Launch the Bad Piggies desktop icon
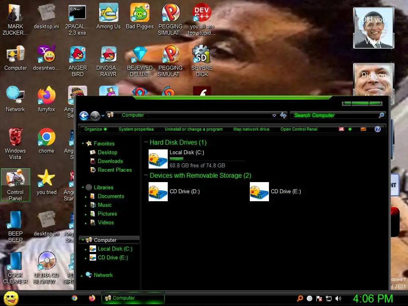This screenshot has width=408, height=306. click(140, 16)
